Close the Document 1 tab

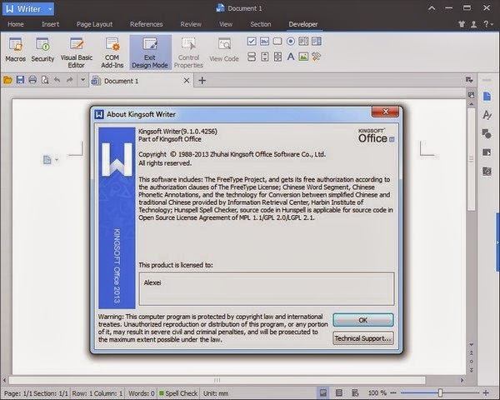(x=187, y=80)
